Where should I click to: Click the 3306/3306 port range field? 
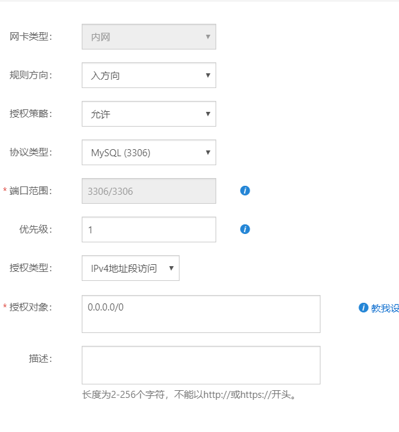point(149,191)
